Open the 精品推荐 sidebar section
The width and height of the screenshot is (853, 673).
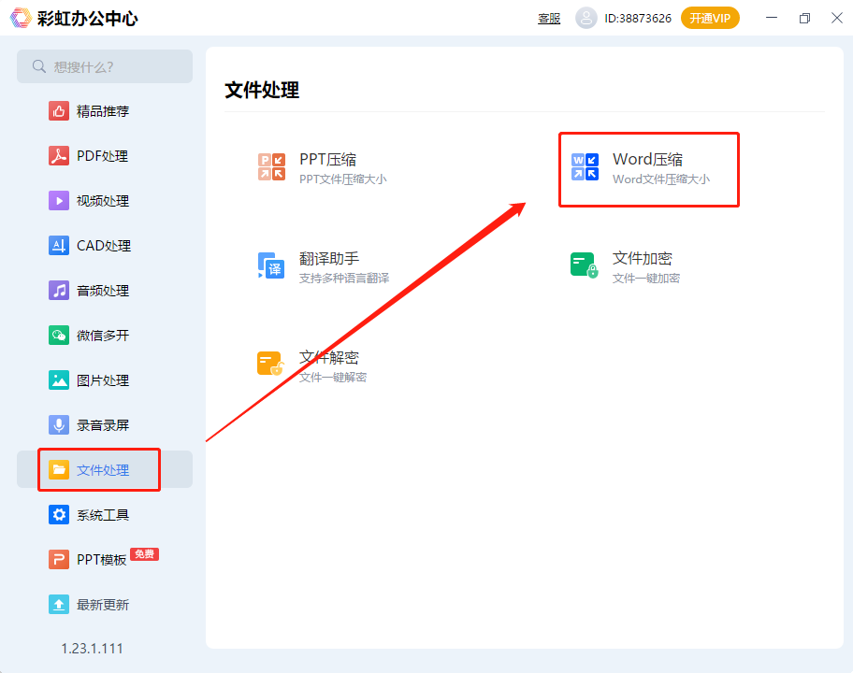coord(105,111)
